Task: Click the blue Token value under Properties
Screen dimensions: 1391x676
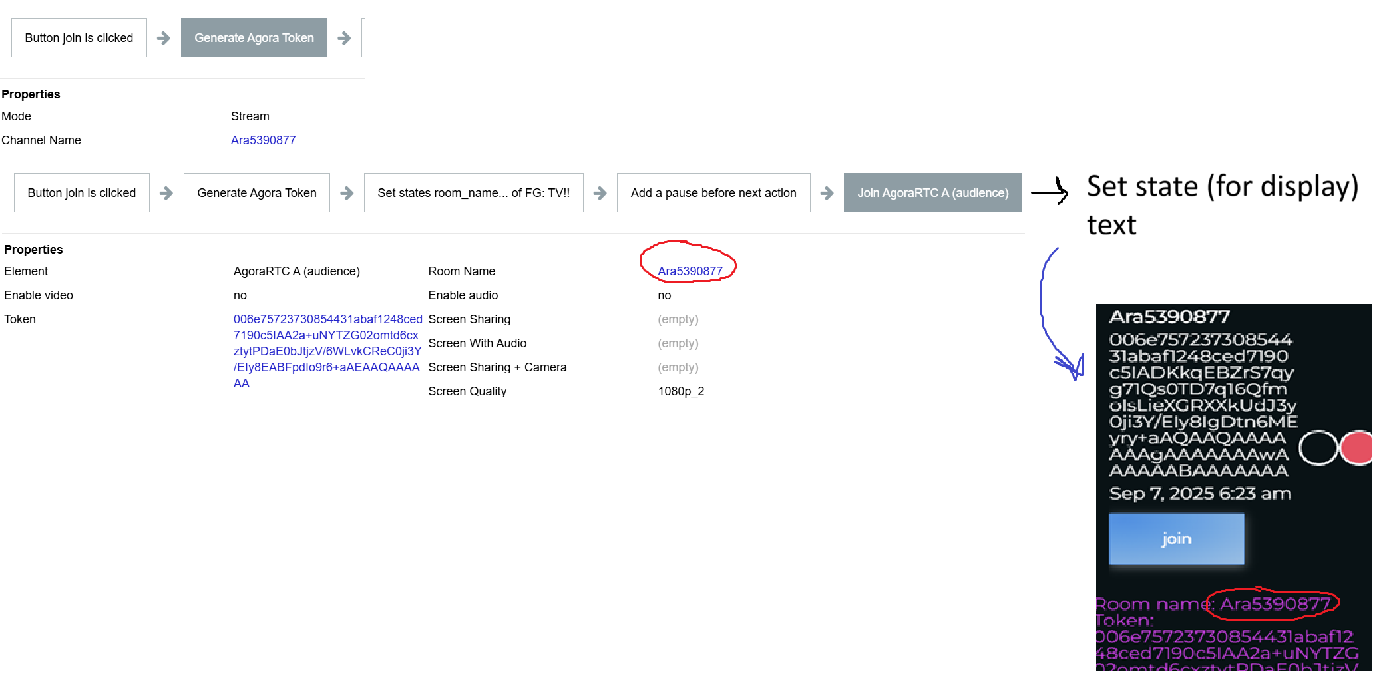Action: point(327,351)
